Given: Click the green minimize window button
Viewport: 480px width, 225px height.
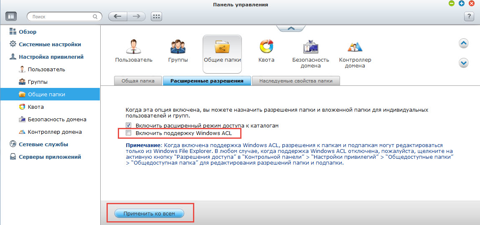Looking at the screenshot, I should tap(451, 4).
